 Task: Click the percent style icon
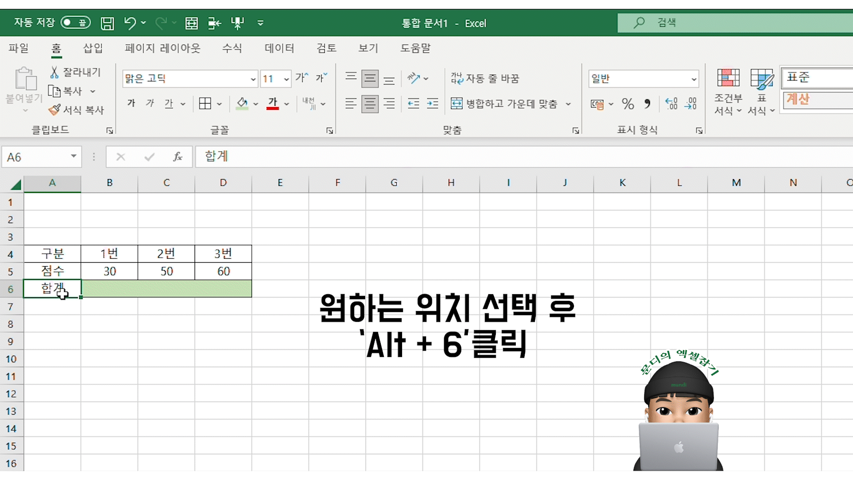(628, 104)
